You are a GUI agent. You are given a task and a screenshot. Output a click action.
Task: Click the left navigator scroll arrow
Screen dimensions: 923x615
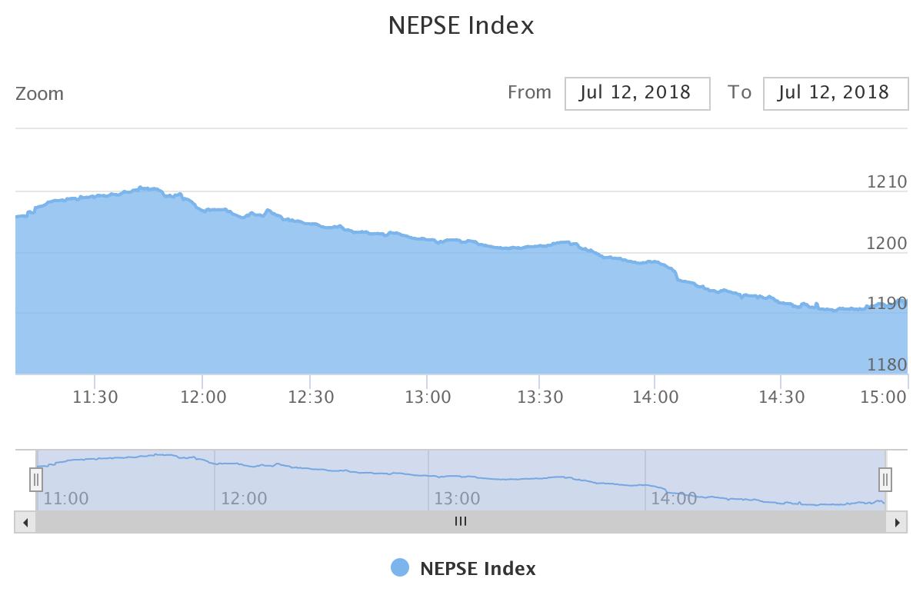pos(25,522)
